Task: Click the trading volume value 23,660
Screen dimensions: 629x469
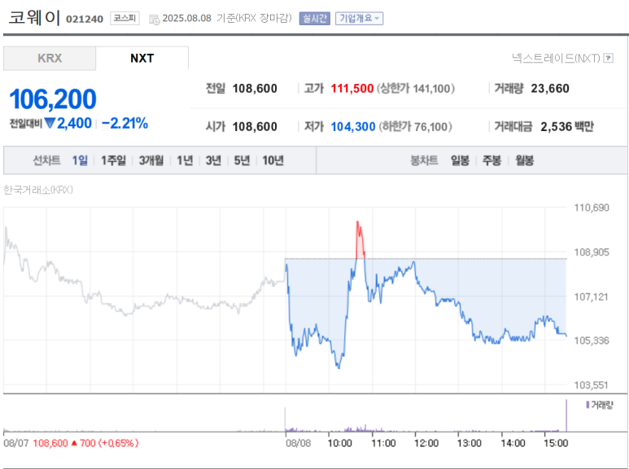Action: pos(550,88)
